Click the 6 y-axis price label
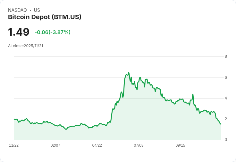 (x=226, y=77)
